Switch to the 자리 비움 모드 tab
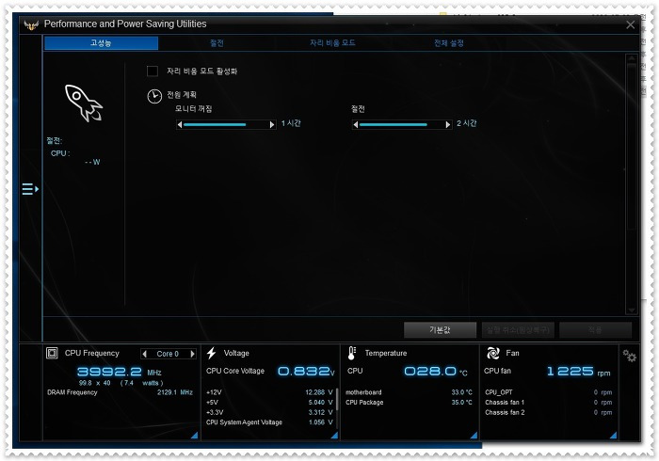This screenshot has height=461, width=659. (332, 43)
